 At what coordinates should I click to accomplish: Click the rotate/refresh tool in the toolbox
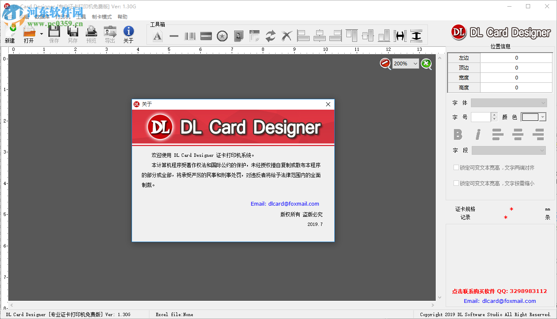(x=270, y=36)
